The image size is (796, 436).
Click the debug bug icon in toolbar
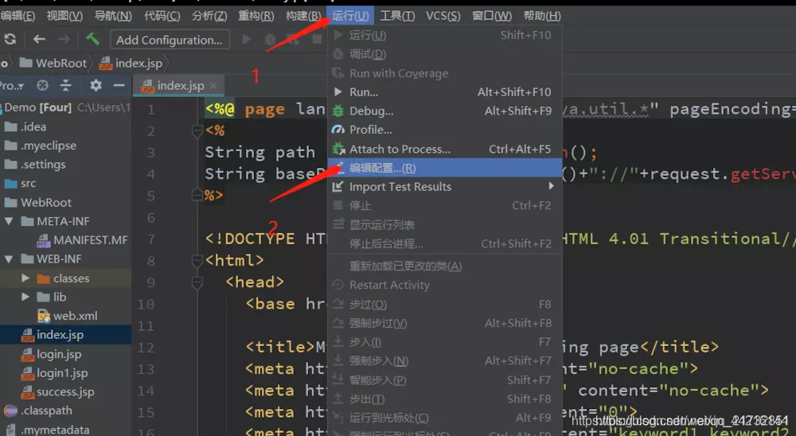pos(270,39)
